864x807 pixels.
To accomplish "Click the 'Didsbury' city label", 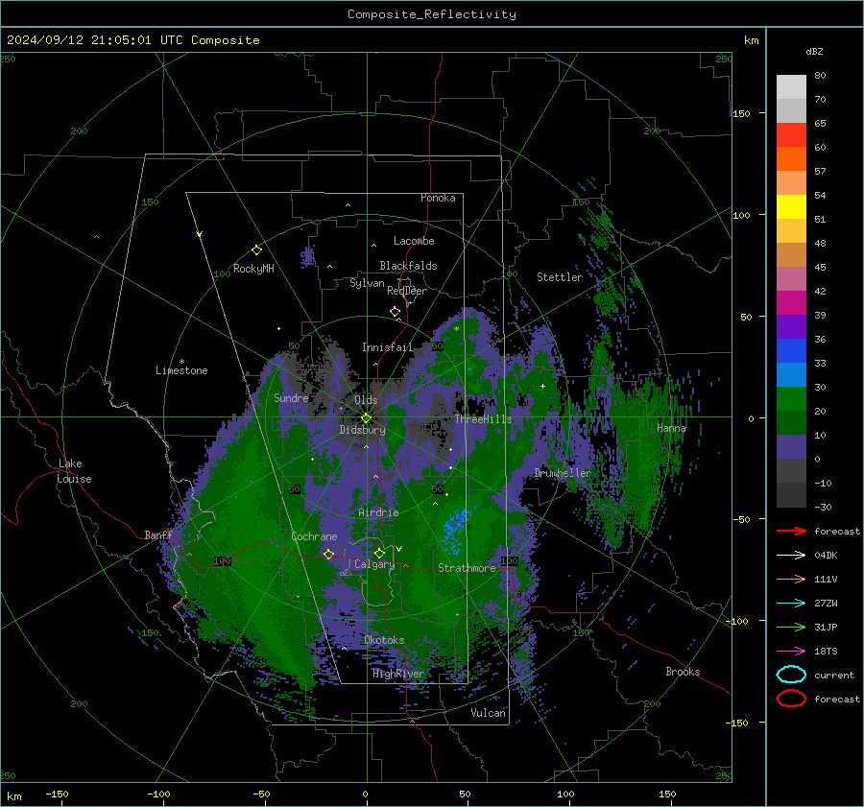I will (x=362, y=430).
